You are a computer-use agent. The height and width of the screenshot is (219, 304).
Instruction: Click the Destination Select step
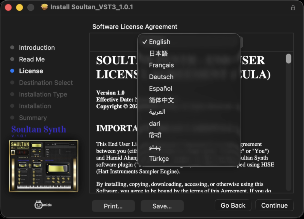pos(46,83)
